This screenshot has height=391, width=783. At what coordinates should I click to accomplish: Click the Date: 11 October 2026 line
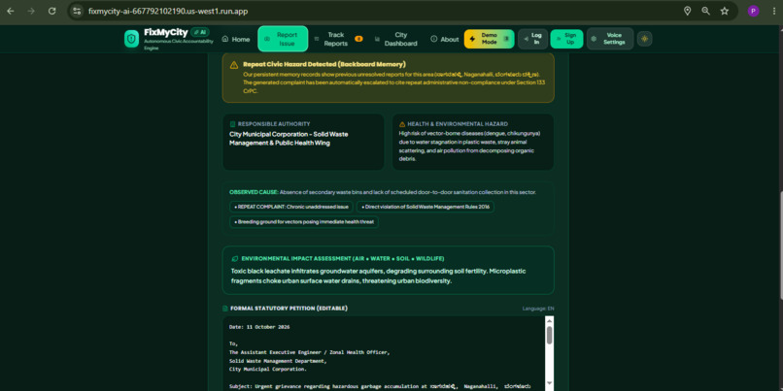pos(259,327)
